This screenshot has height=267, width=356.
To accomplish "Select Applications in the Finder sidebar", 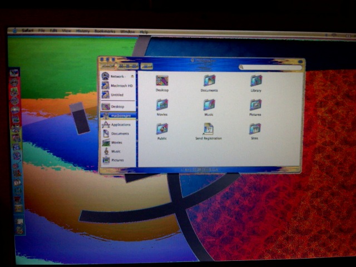I will click(117, 125).
